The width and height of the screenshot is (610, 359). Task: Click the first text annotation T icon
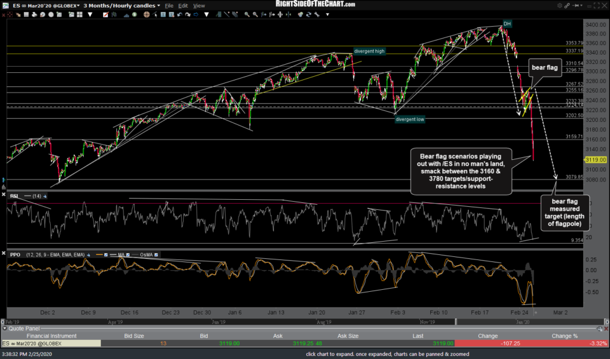click(x=163, y=15)
